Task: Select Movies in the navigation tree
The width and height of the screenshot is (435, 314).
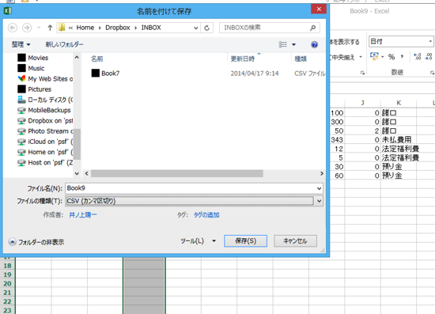Action: click(x=38, y=58)
